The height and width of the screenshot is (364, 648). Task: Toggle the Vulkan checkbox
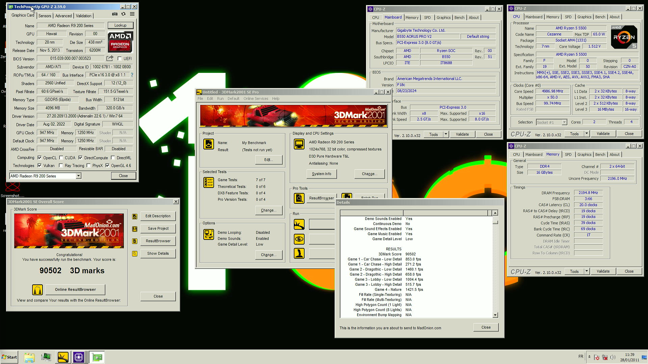(40, 166)
